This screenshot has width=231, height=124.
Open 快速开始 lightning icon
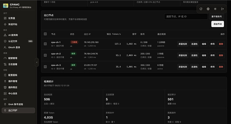(x=5, y=24)
